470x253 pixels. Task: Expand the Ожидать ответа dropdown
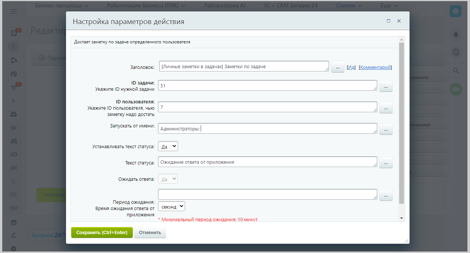(168, 179)
